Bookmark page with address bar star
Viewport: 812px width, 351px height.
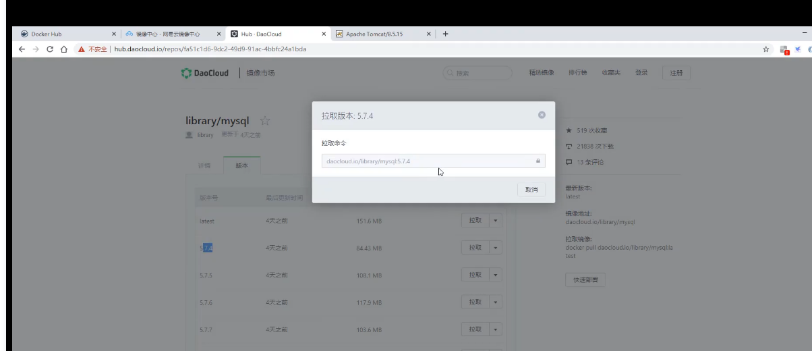point(766,49)
